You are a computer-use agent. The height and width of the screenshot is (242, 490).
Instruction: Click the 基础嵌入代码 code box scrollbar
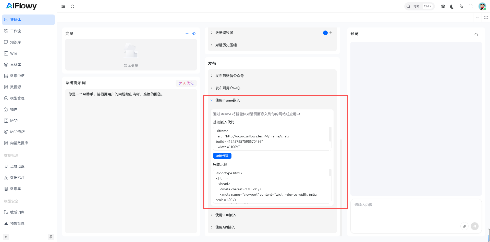(330, 134)
